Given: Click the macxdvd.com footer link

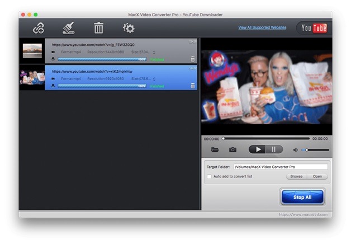Looking at the screenshot, I should [x=303, y=215].
